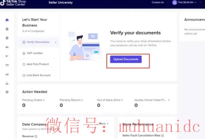The image size is (205, 139).
Task: Select VAT number step
Action: pos(35,53)
